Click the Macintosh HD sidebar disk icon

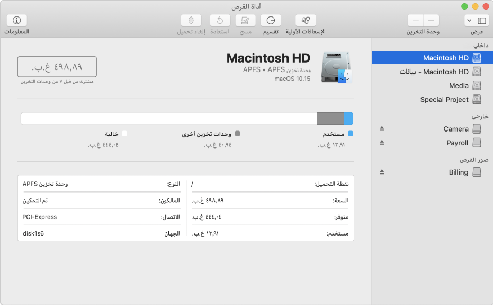(x=477, y=58)
